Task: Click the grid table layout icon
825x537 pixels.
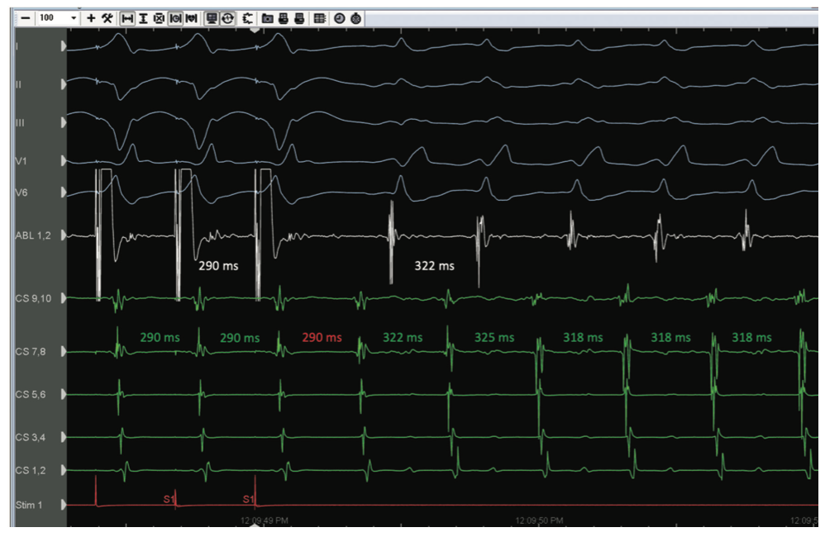Action: 319,17
